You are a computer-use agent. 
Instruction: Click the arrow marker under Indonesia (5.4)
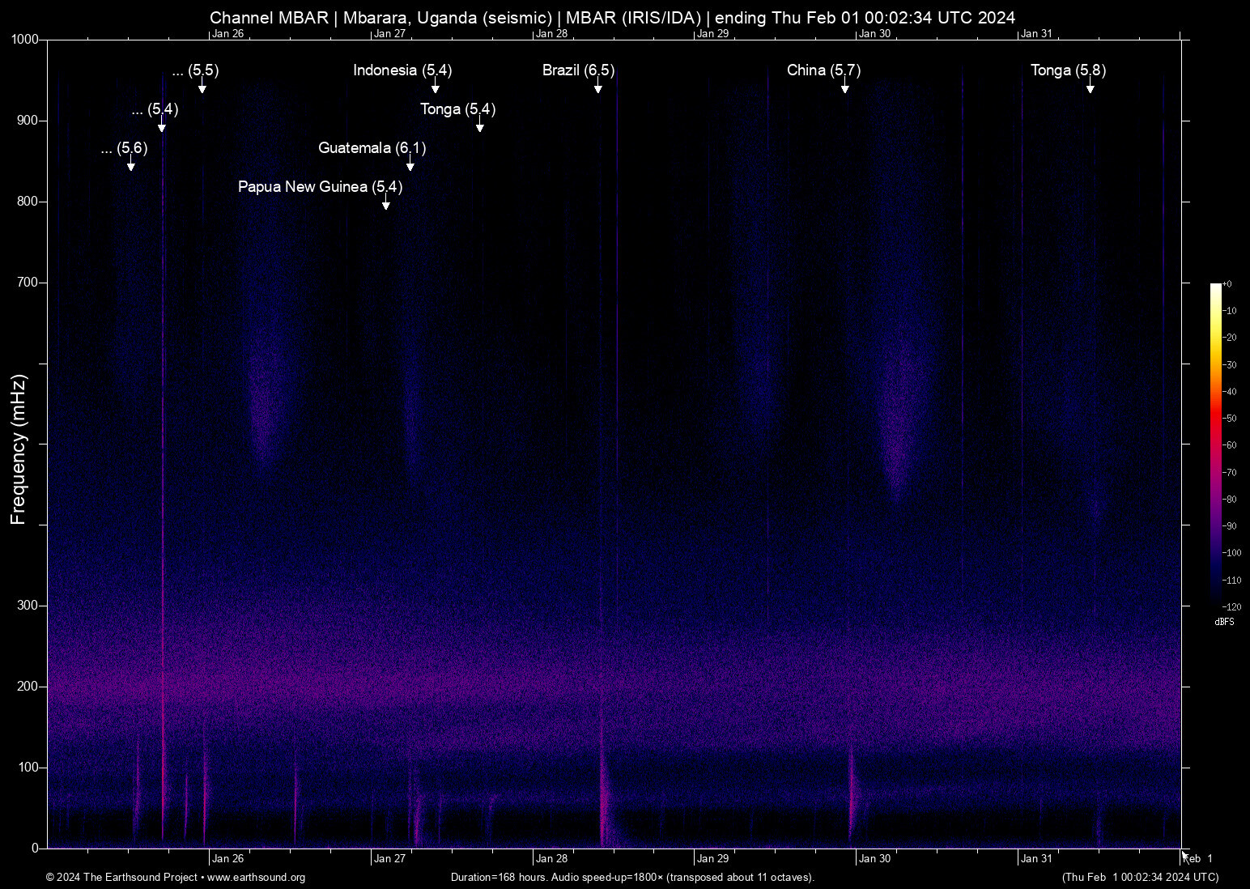pyautogui.click(x=435, y=87)
